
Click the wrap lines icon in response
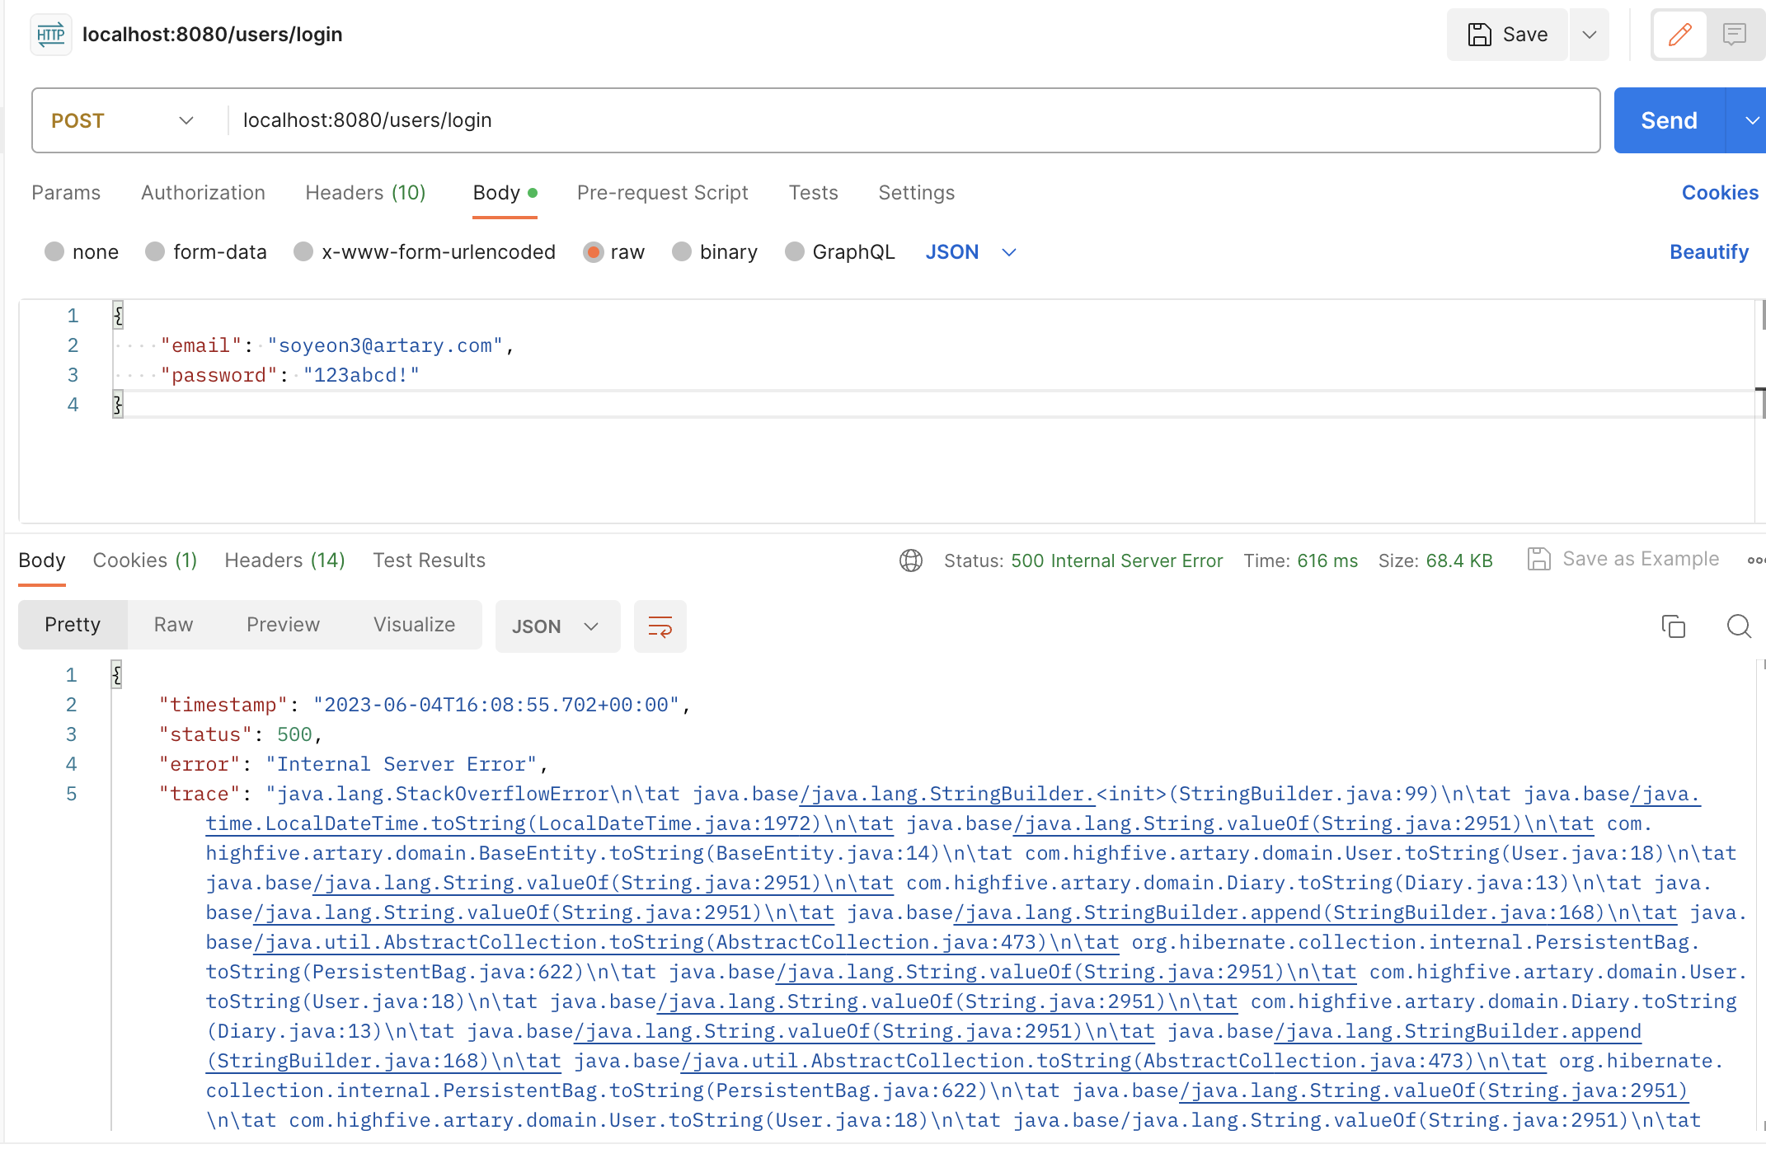660,626
